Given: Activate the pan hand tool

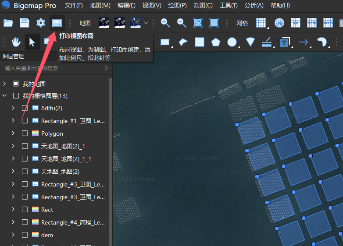Looking at the screenshot, I should 16,42.
